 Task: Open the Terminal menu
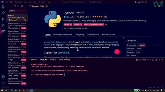pyautogui.click(x=42, y=2)
